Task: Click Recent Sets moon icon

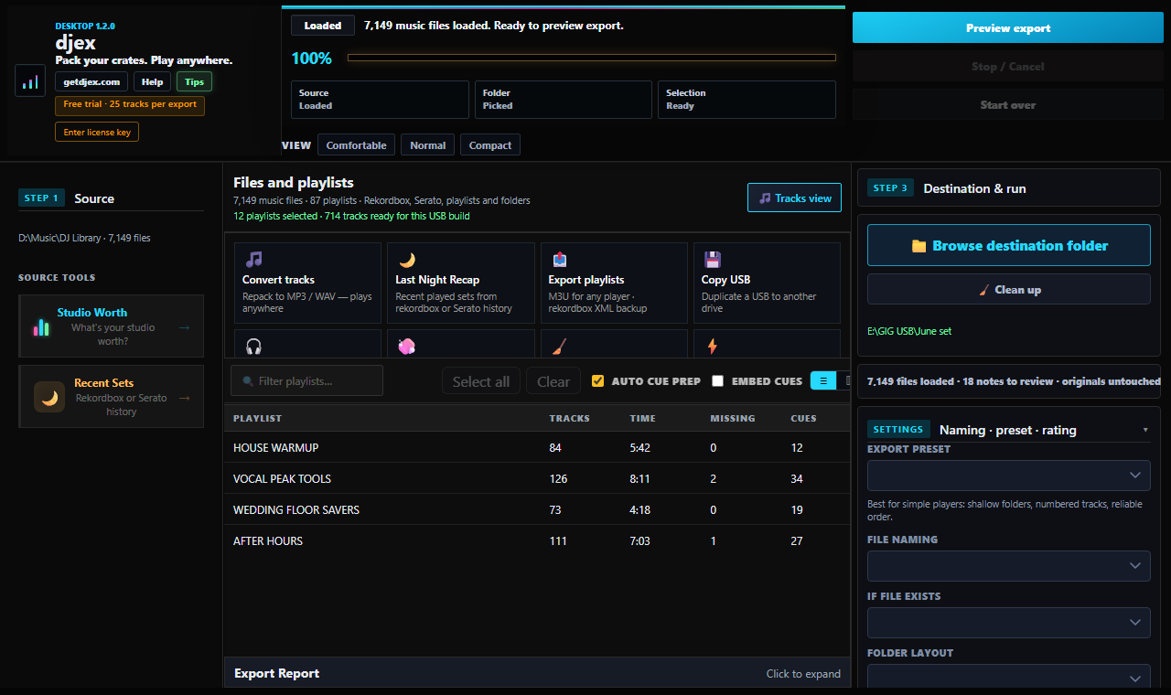Action: (x=49, y=397)
